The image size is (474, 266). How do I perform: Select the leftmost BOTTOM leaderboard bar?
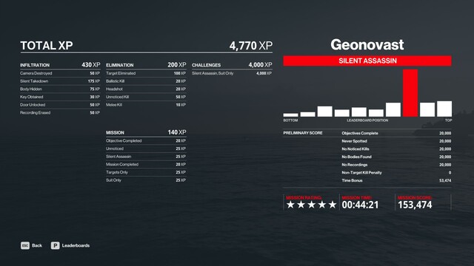[x=290, y=115]
